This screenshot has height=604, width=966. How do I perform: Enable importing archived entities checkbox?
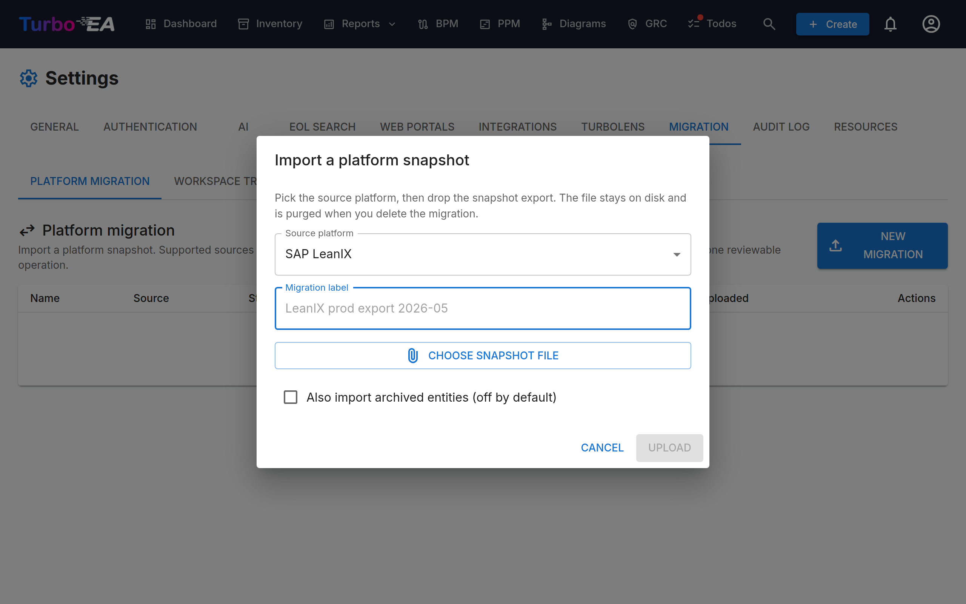click(x=290, y=397)
